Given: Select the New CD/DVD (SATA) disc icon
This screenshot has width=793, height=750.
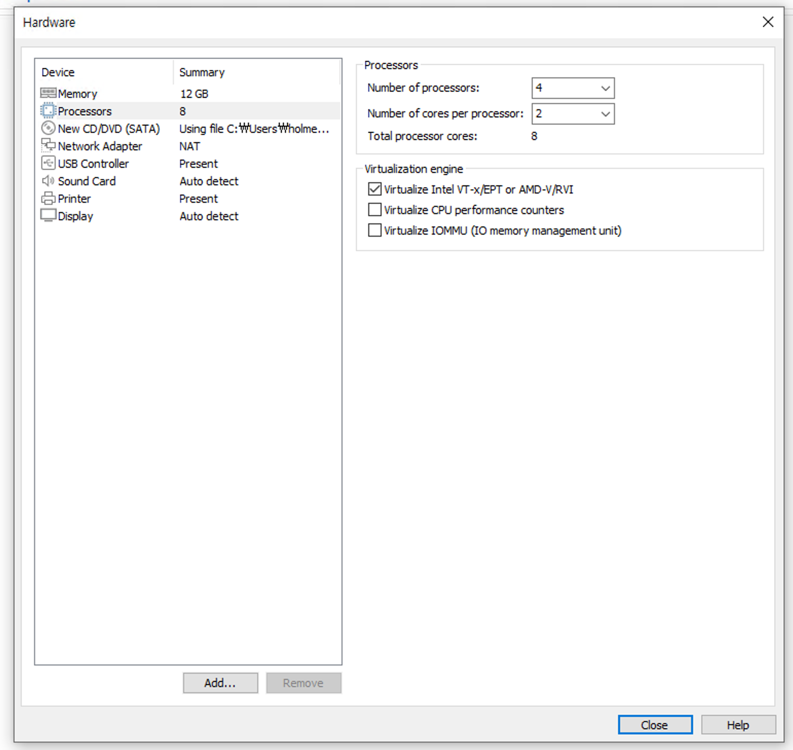Looking at the screenshot, I should (48, 128).
